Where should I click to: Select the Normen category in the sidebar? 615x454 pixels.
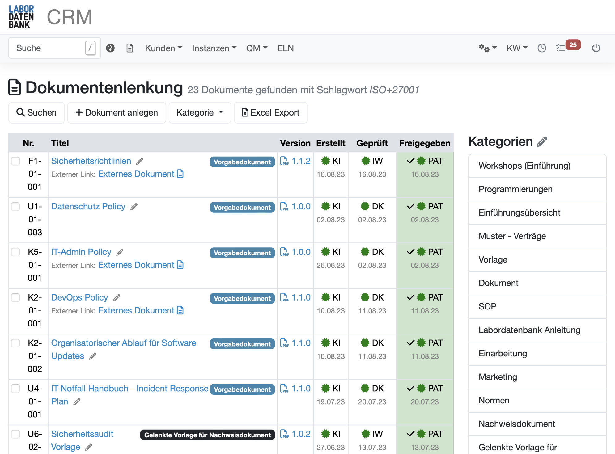(x=494, y=400)
